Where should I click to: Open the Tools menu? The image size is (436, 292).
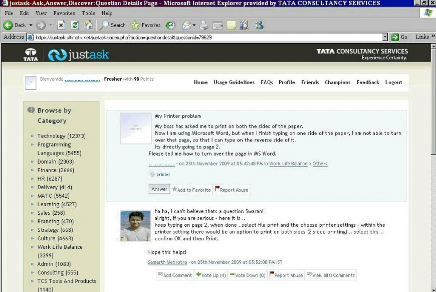88,13
